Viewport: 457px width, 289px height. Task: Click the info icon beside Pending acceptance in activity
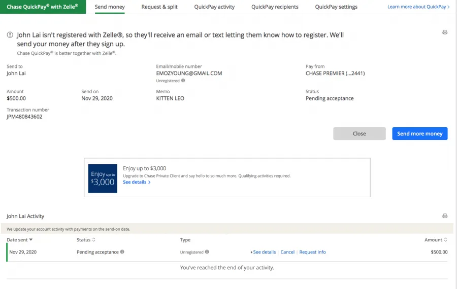[122, 252]
